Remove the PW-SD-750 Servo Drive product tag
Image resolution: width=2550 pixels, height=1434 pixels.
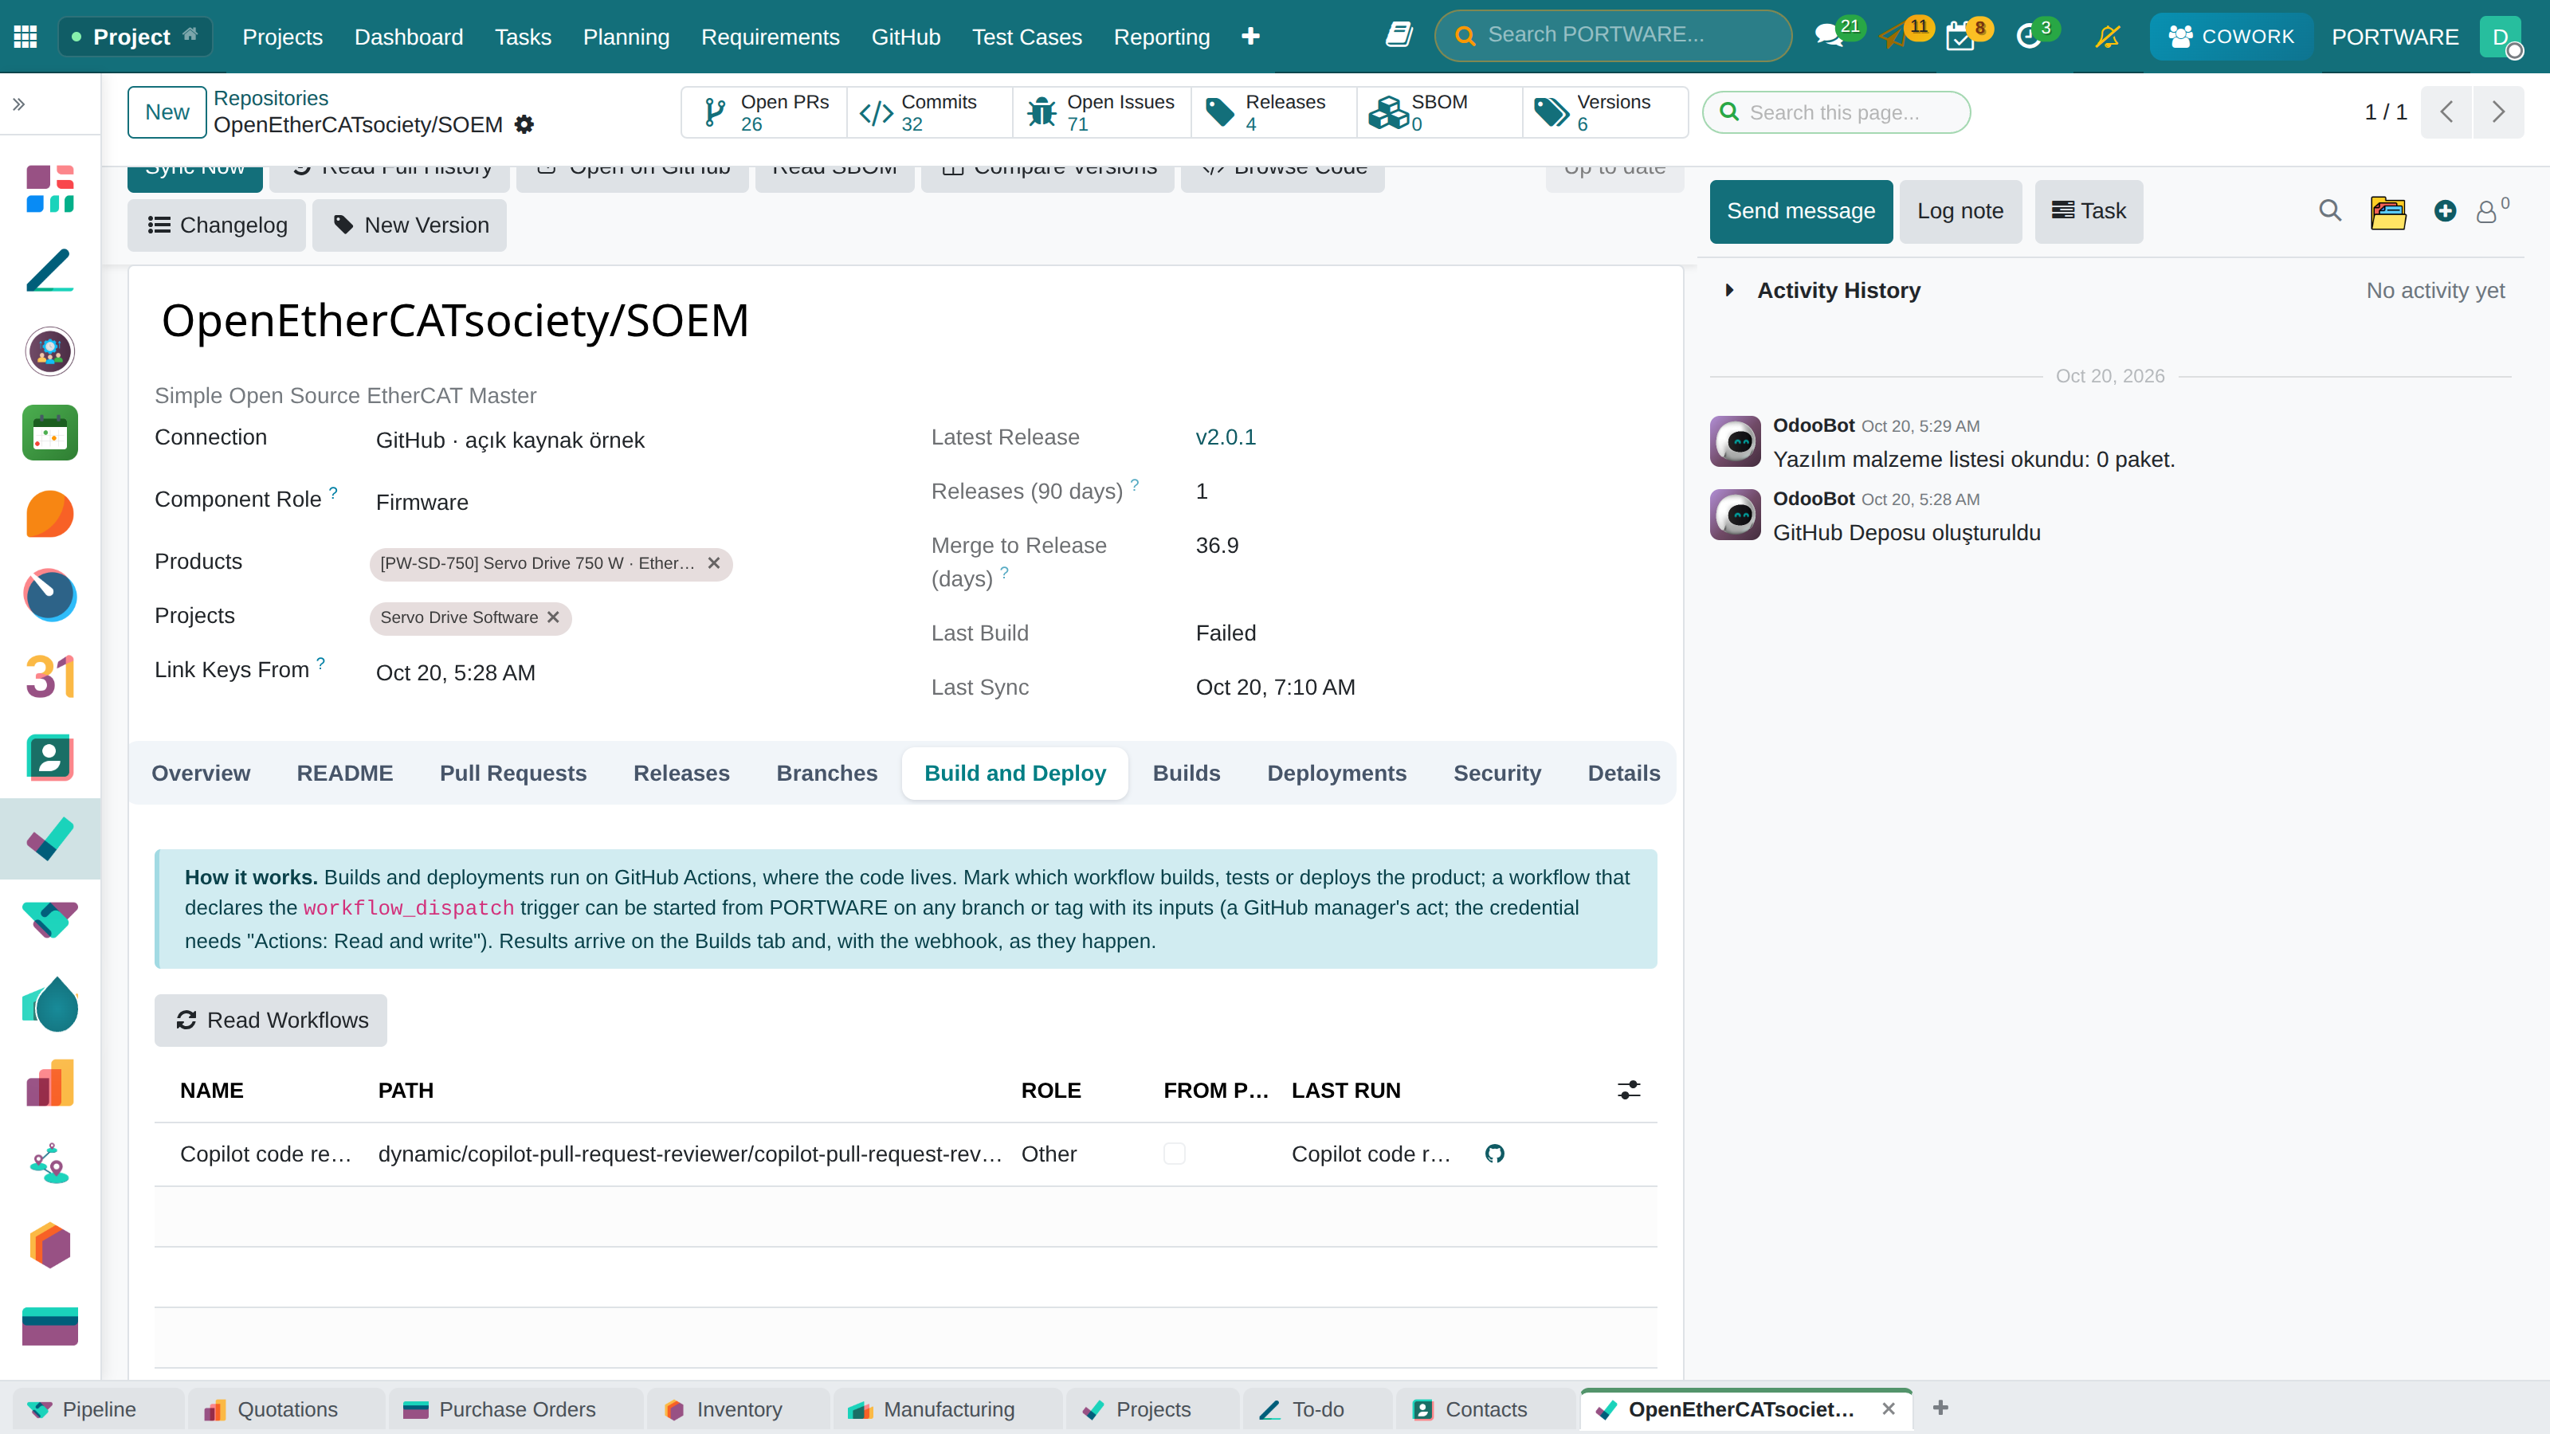click(714, 563)
